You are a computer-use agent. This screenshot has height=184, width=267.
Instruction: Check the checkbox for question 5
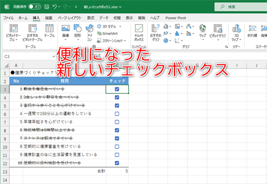tap(117, 122)
